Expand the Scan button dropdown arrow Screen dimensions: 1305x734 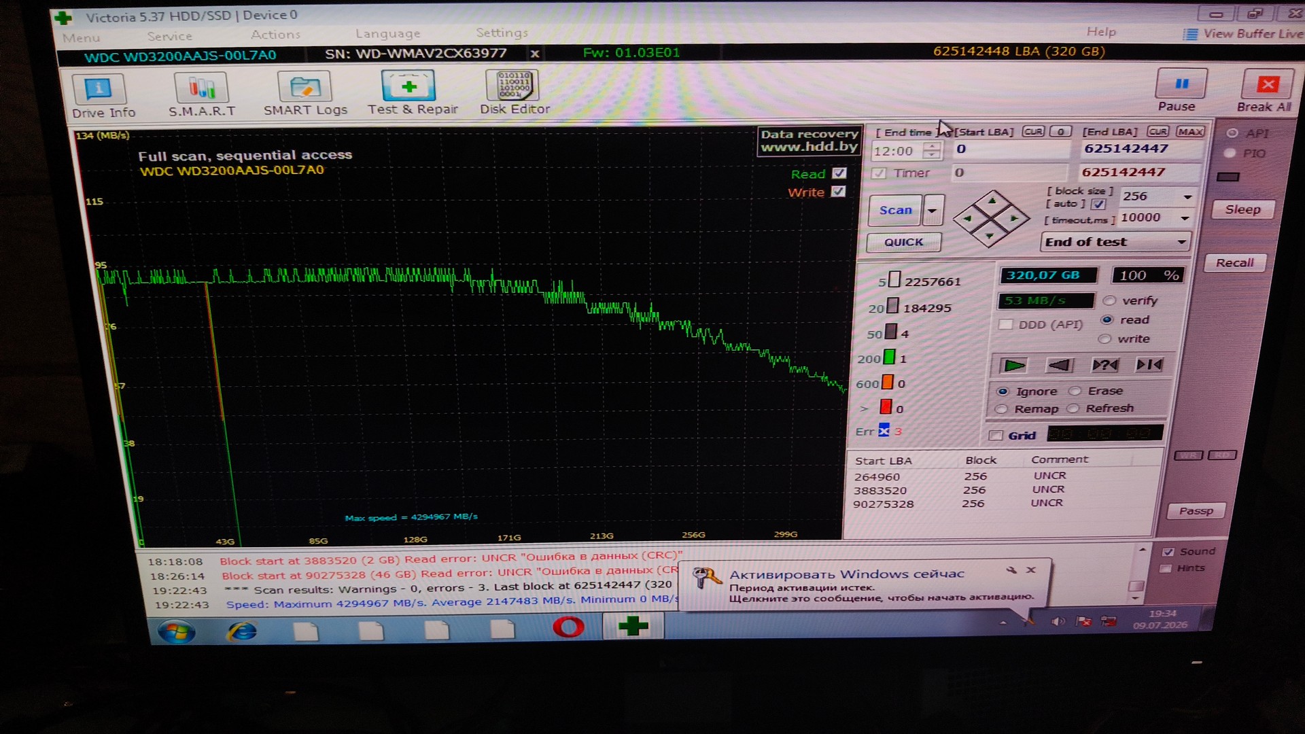[933, 211]
